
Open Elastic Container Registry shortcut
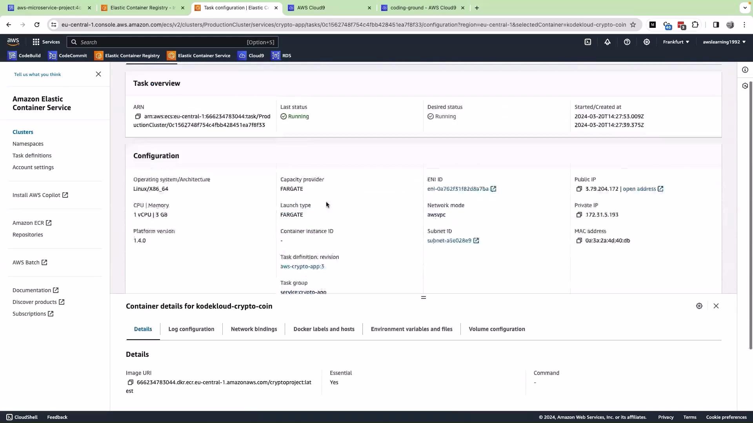127,56
